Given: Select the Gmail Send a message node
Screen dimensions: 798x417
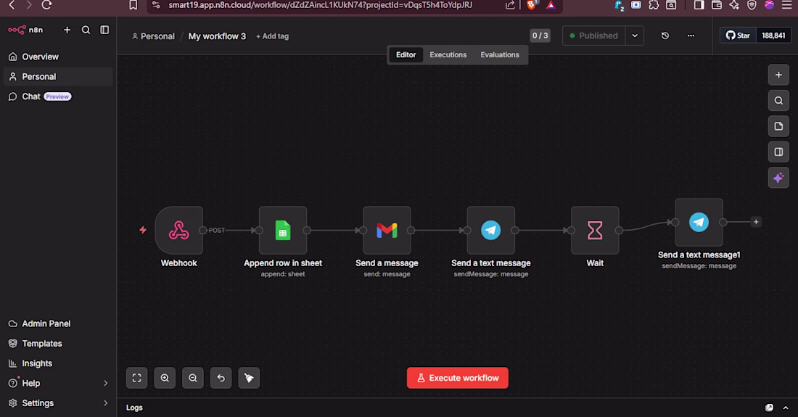Looking at the screenshot, I should [387, 231].
